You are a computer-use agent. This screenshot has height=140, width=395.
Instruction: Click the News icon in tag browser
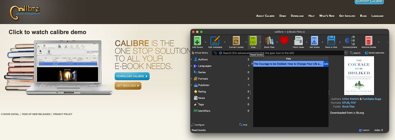point(196,98)
